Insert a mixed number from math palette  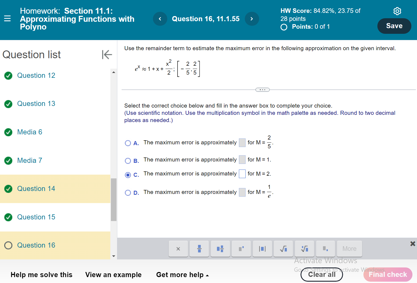tap(220, 249)
